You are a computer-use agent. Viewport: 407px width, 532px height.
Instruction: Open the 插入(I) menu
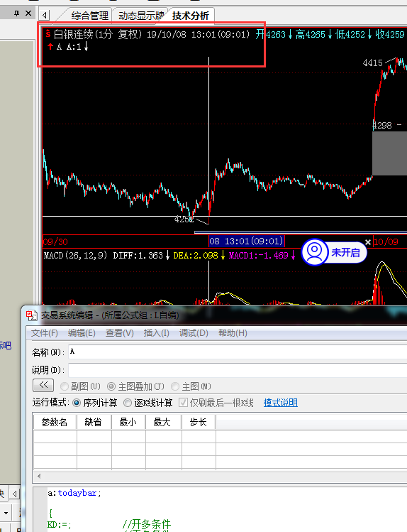tap(157, 333)
